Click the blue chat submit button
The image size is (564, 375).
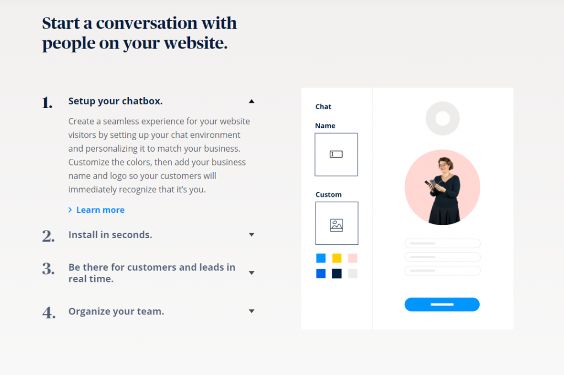point(442,304)
